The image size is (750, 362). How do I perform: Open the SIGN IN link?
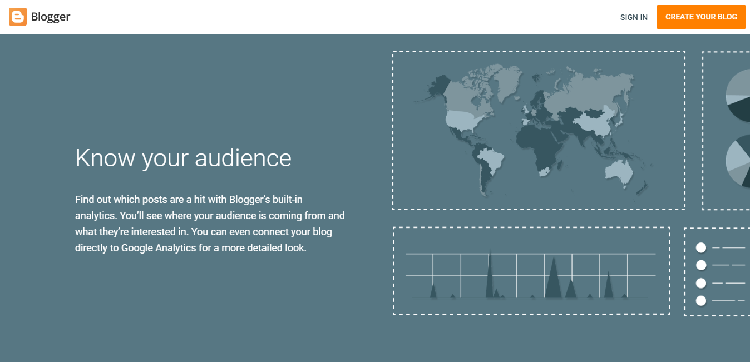pos(634,17)
